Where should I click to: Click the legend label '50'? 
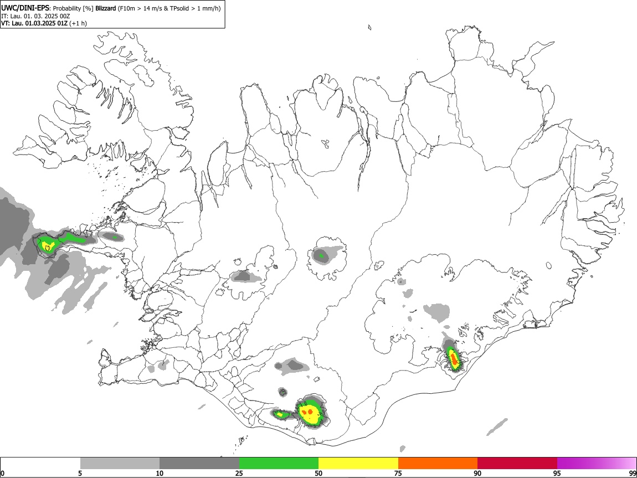(318, 473)
